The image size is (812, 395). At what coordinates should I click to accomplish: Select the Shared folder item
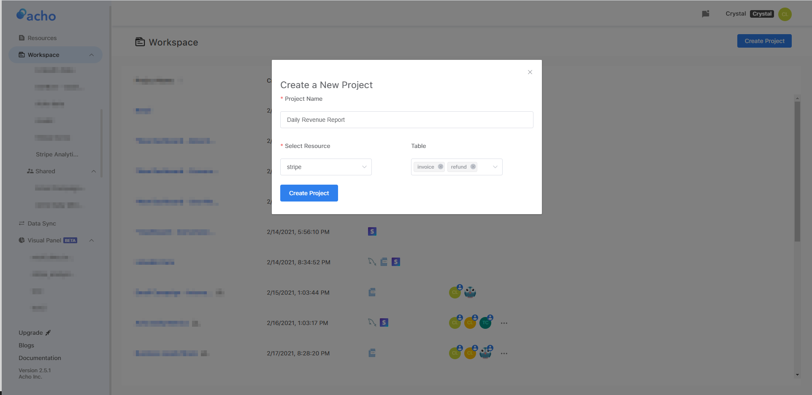tap(41, 171)
